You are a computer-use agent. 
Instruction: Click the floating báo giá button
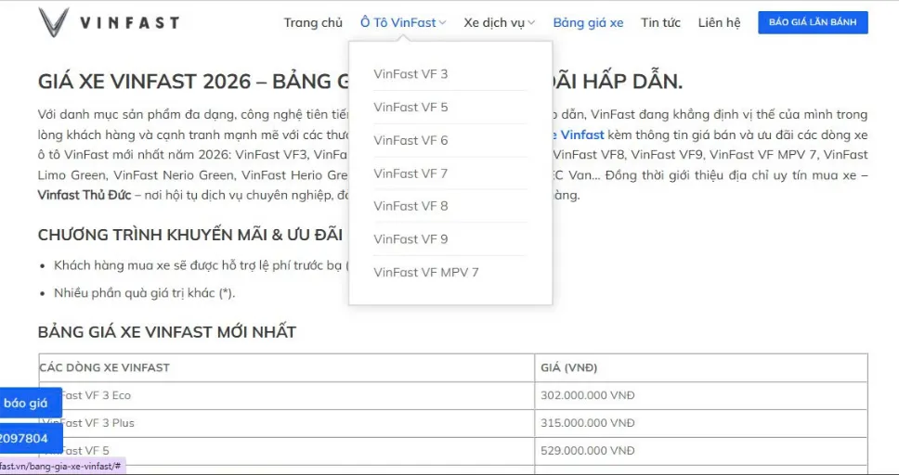click(x=31, y=403)
